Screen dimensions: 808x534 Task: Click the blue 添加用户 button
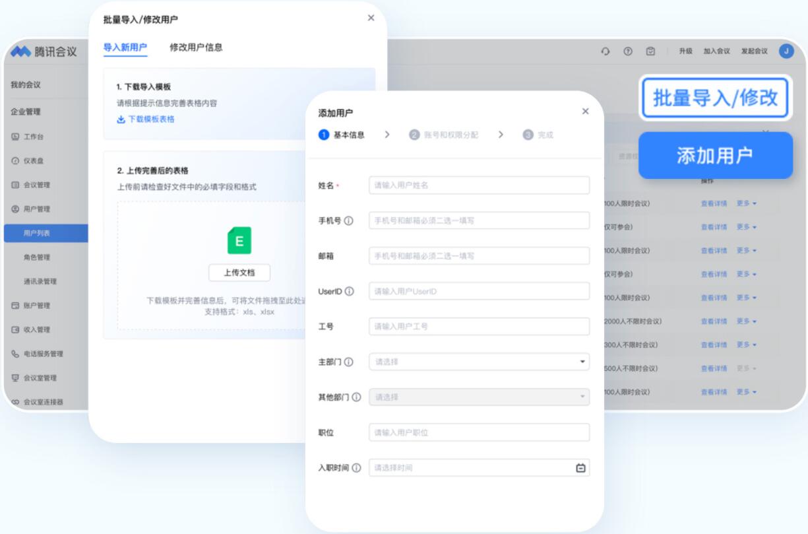[x=715, y=156]
